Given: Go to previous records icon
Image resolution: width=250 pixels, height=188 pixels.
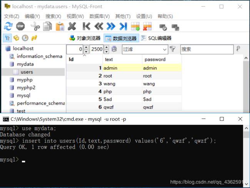Looking at the screenshot, I should click(99, 26).
